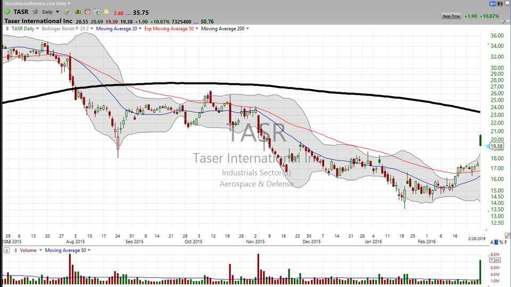
Task: Expand Exp Moving Average 50 options
Action: pos(197,29)
